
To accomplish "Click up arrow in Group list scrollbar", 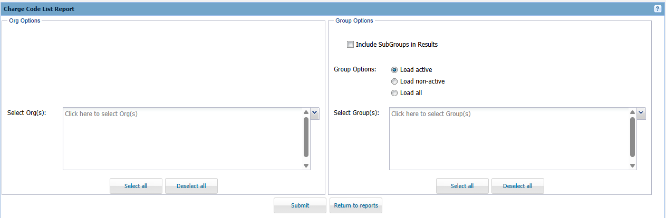I will click(633, 112).
